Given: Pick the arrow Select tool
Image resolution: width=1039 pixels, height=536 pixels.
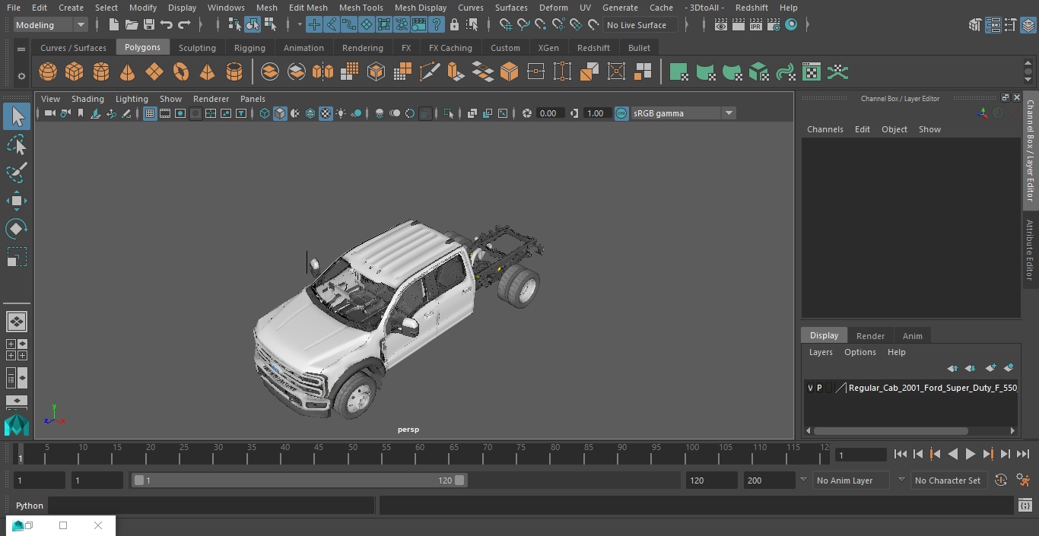Looking at the screenshot, I should click(x=16, y=116).
